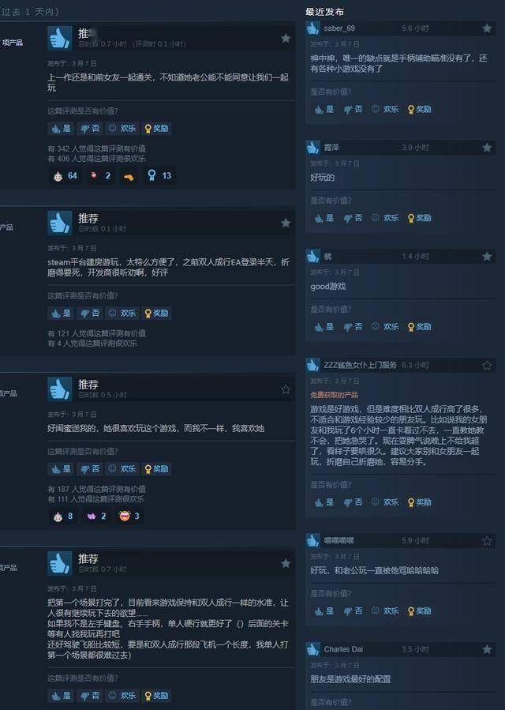Click the laughing emoji reward showing 3
This screenshot has height=710, width=505.
coord(129,516)
